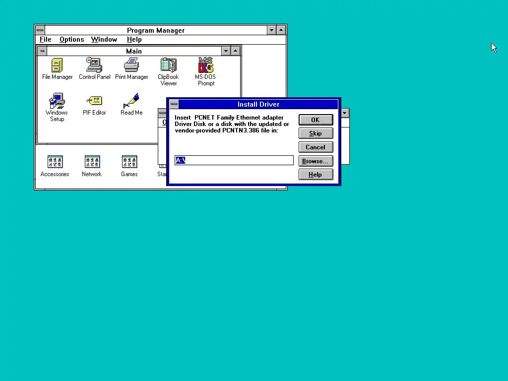Cancel the Install Driver dialog
Viewport: 508px width, 381px height.
point(316,147)
